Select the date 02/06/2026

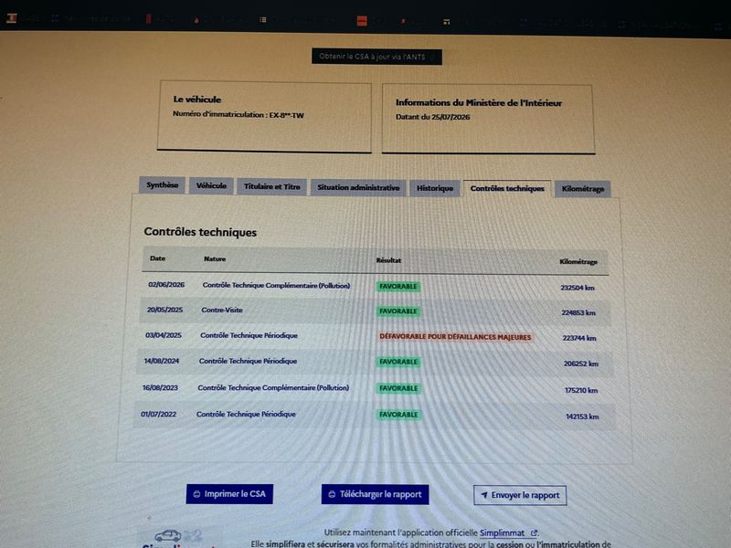click(x=166, y=285)
